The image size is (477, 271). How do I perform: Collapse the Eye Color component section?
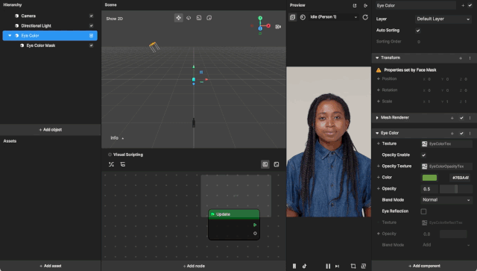377,133
